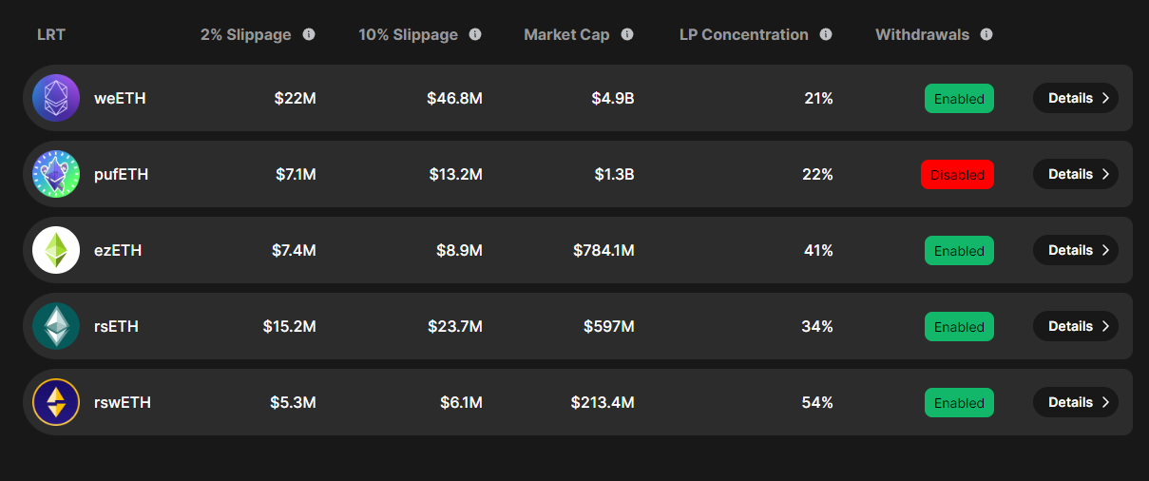This screenshot has width=1149, height=481.
Task: Click info icon beside 10% Slippage
Action: [x=475, y=34]
